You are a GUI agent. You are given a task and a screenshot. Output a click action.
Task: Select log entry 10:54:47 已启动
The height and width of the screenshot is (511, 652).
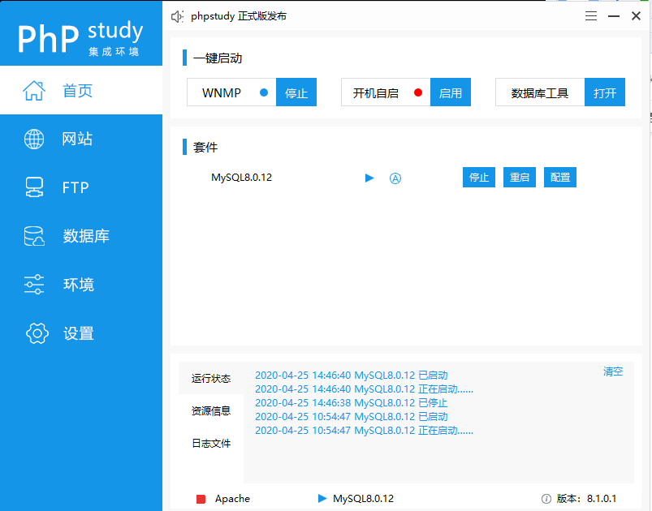[x=352, y=416]
